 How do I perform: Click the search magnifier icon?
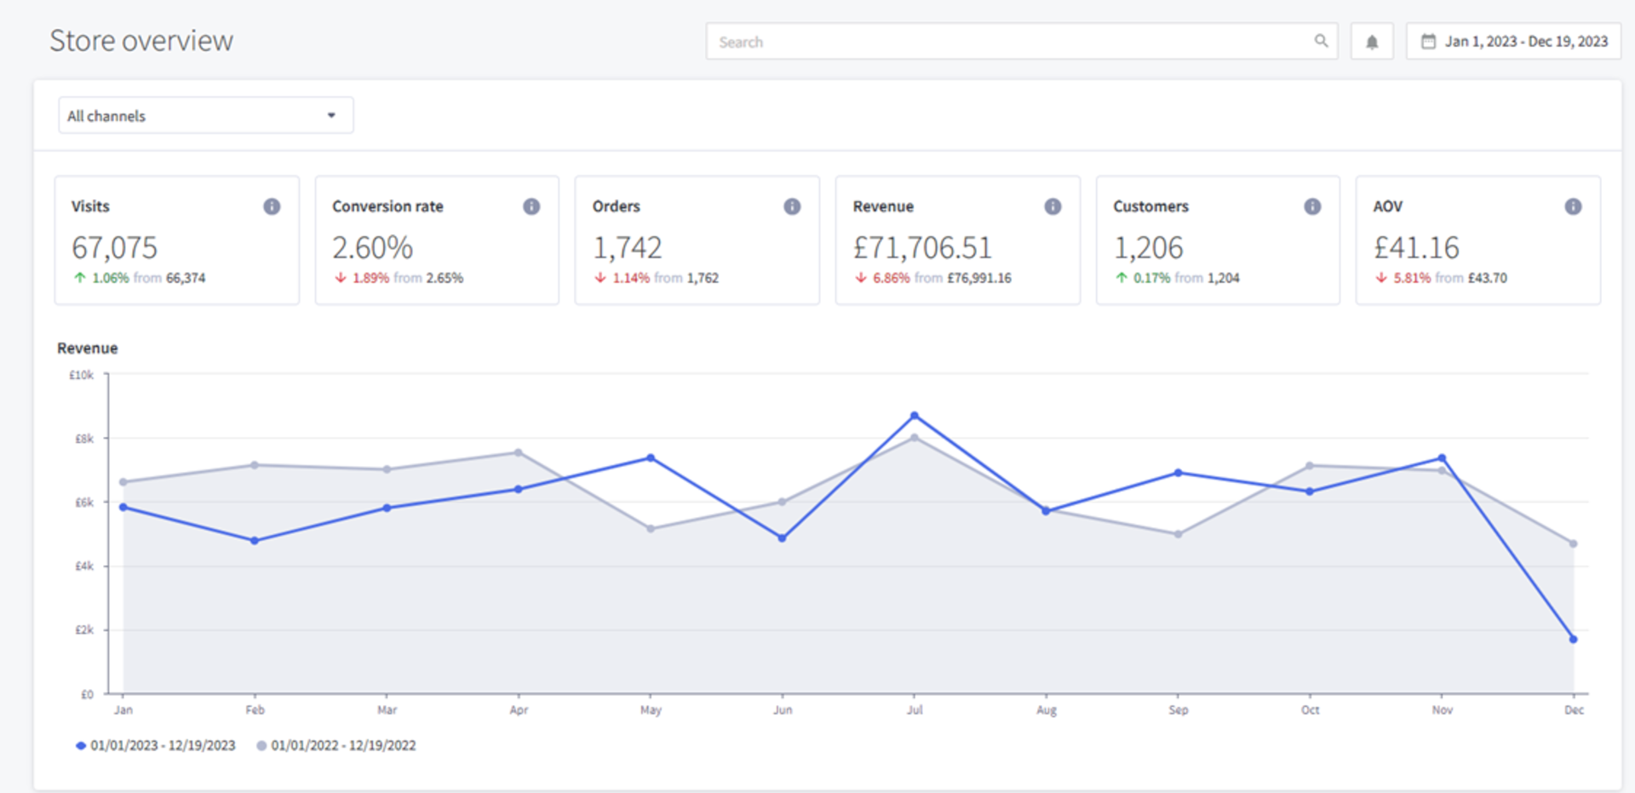1321,41
